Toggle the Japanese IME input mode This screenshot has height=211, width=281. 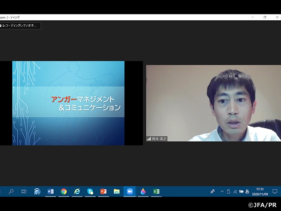point(247,192)
